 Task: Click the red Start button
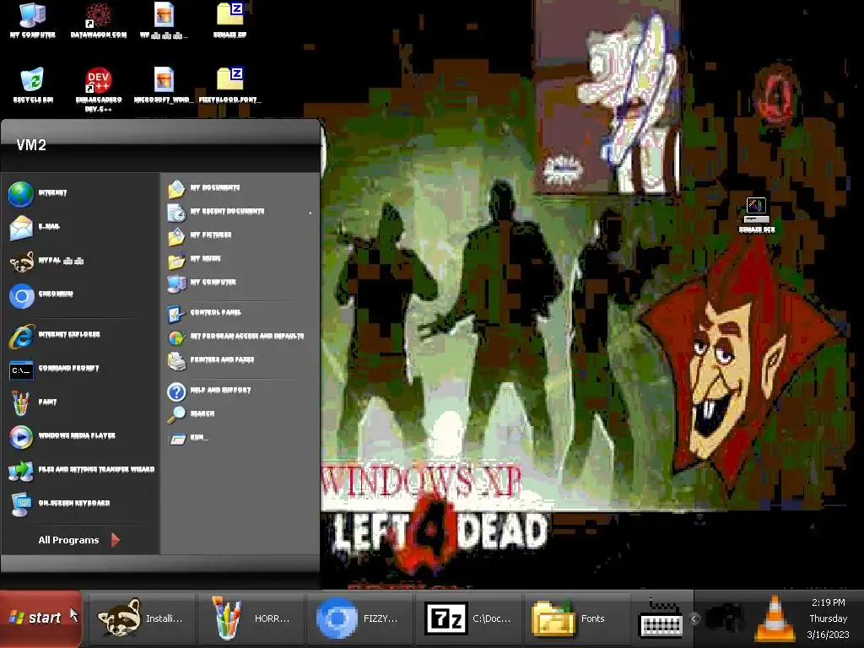(40, 618)
